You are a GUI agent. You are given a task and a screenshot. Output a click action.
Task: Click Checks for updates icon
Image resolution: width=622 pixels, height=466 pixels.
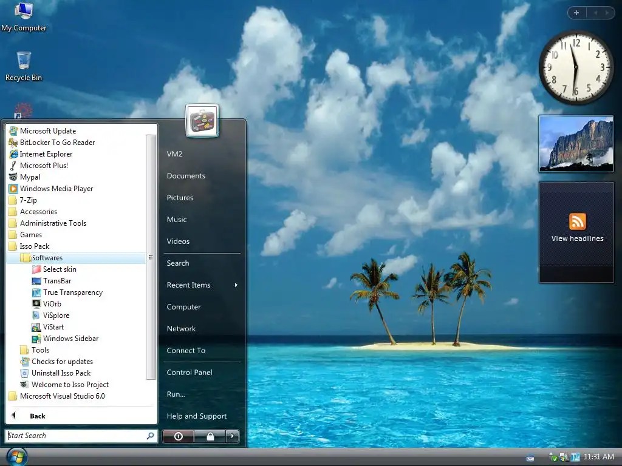(24, 362)
